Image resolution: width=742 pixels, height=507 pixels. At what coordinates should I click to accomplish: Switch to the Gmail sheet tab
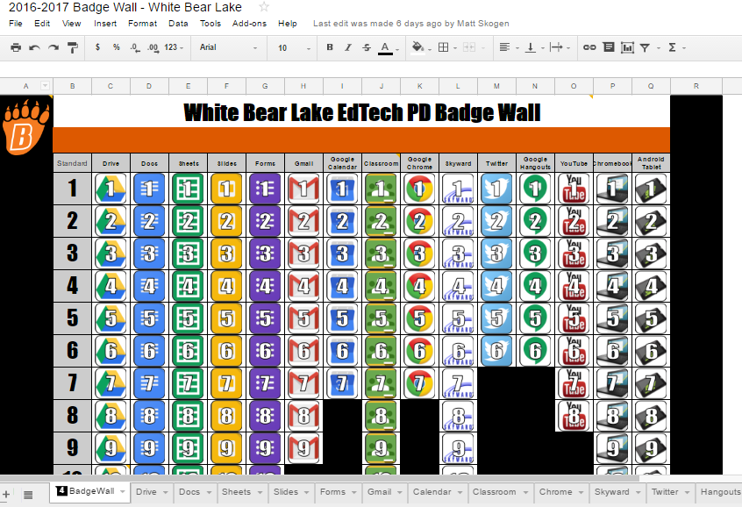(380, 492)
